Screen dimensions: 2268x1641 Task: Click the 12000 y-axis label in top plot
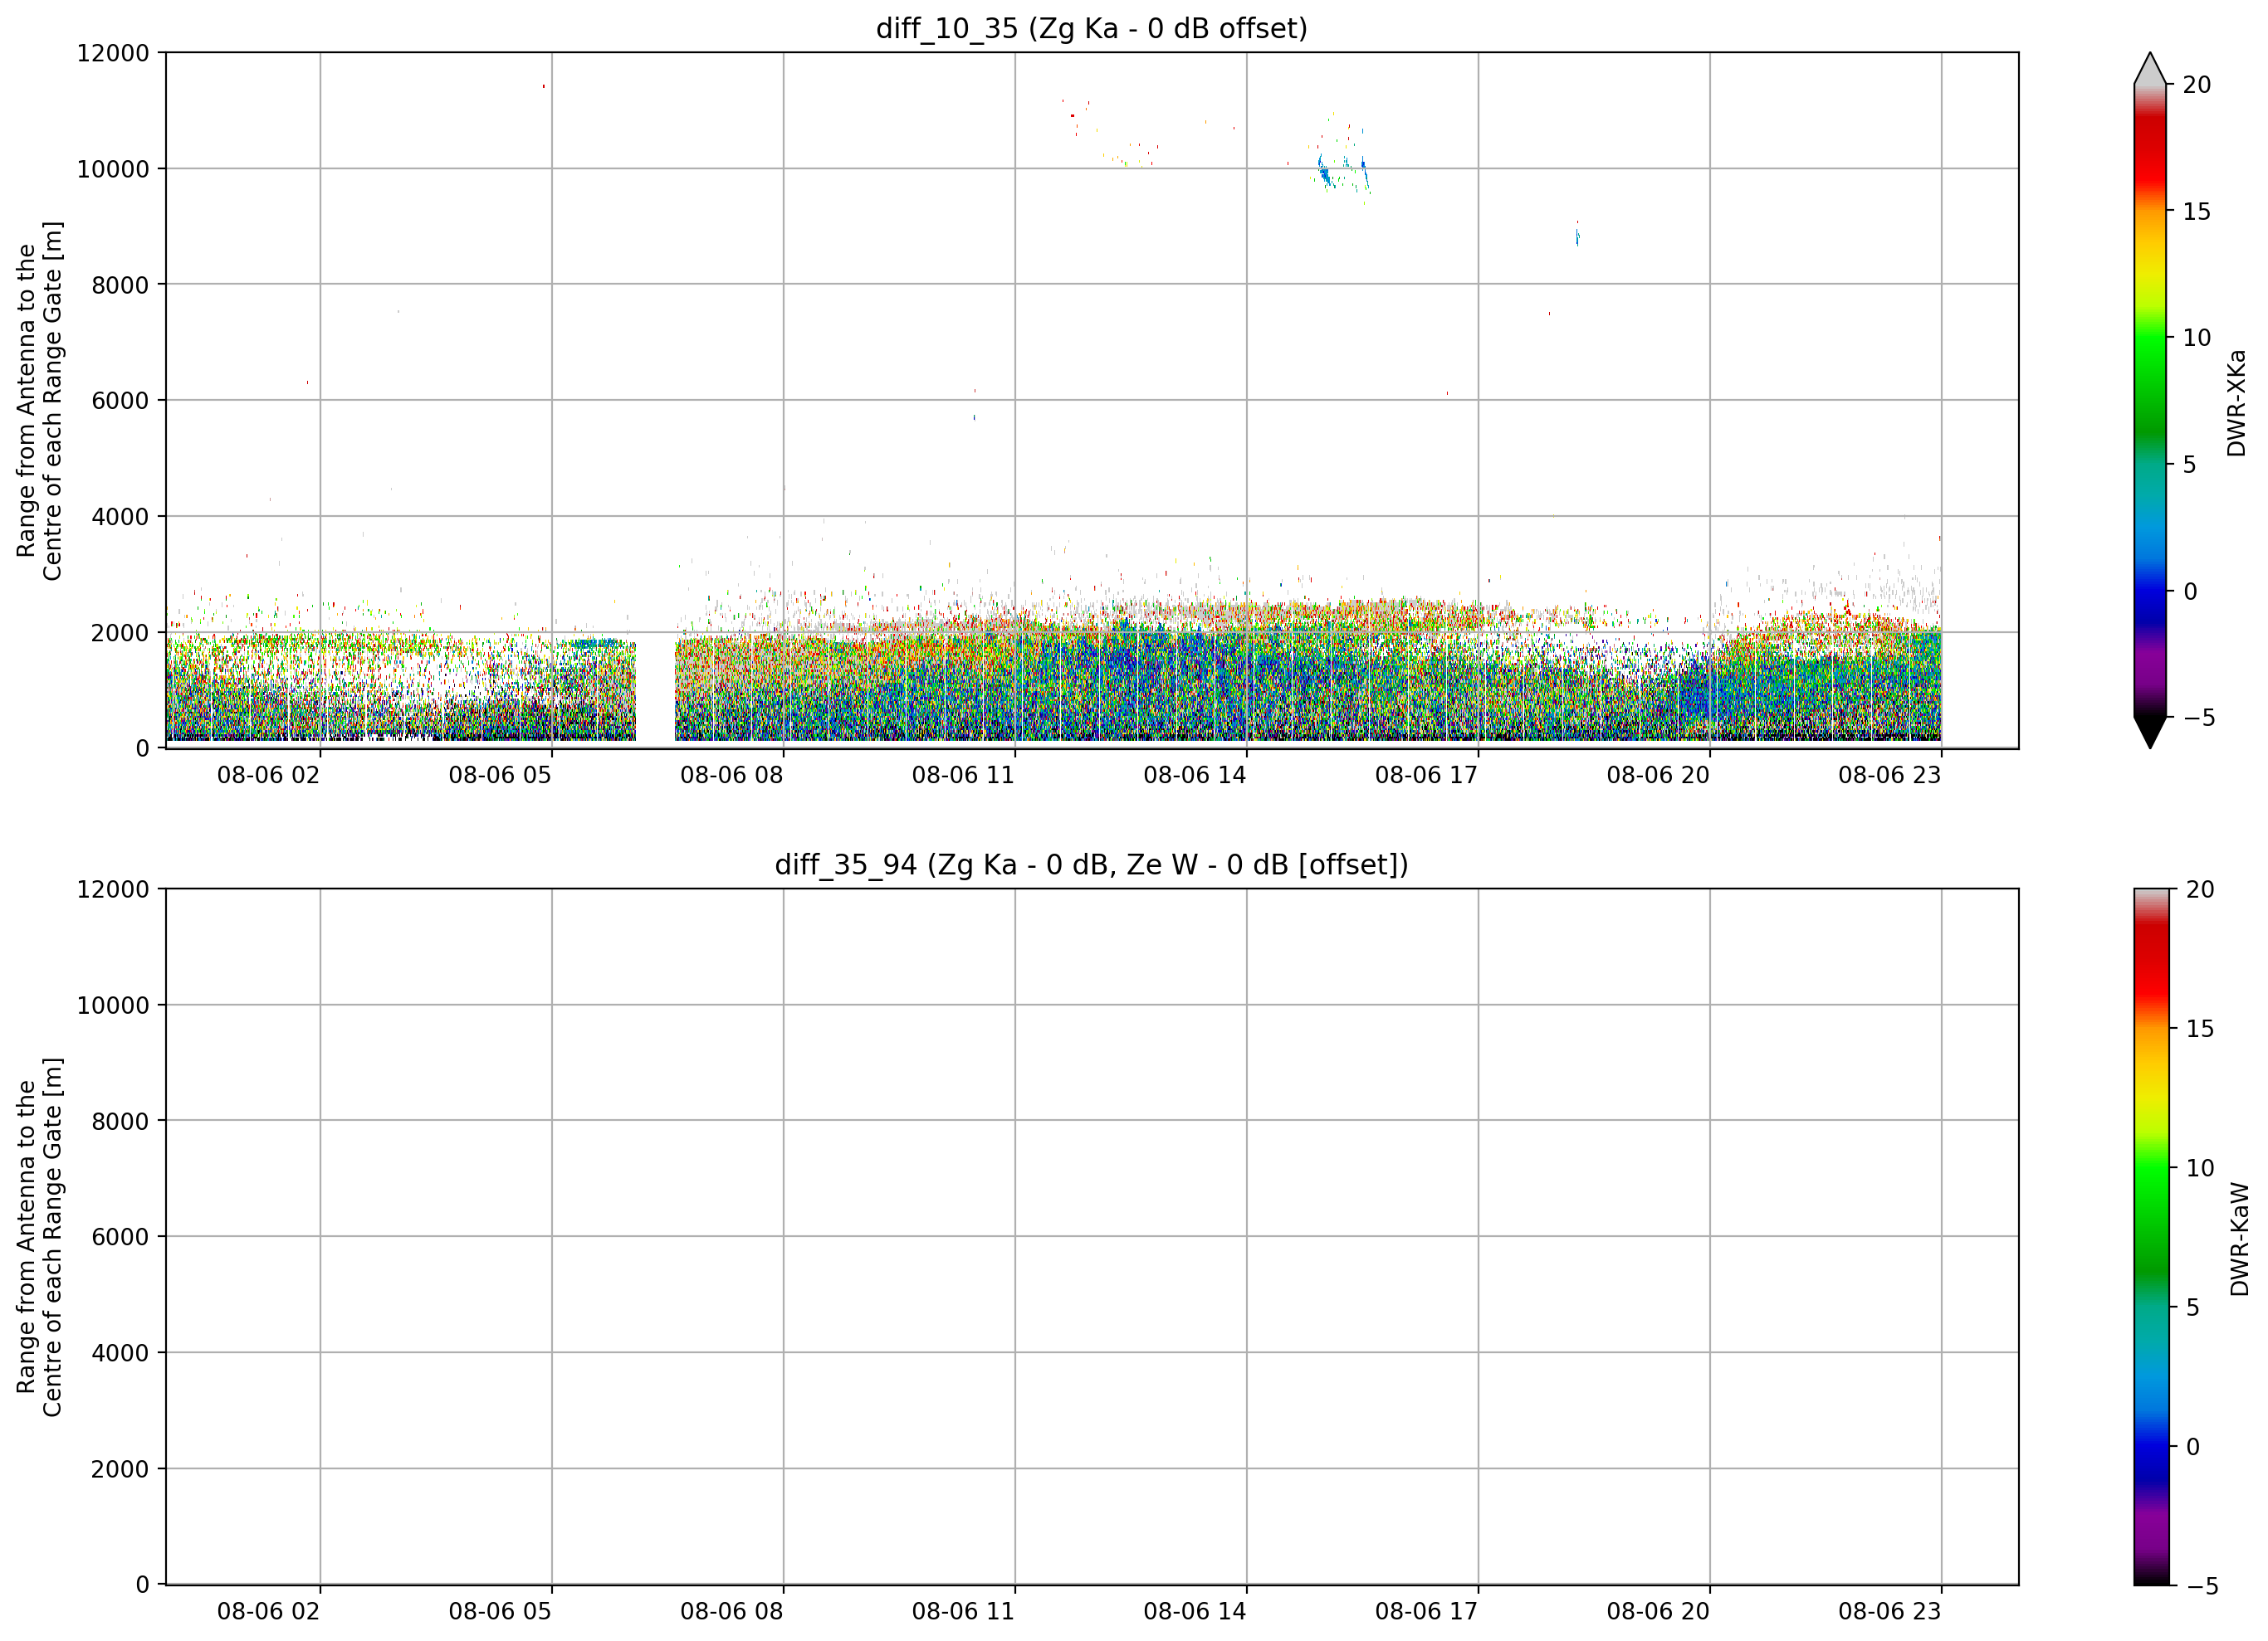112,53
